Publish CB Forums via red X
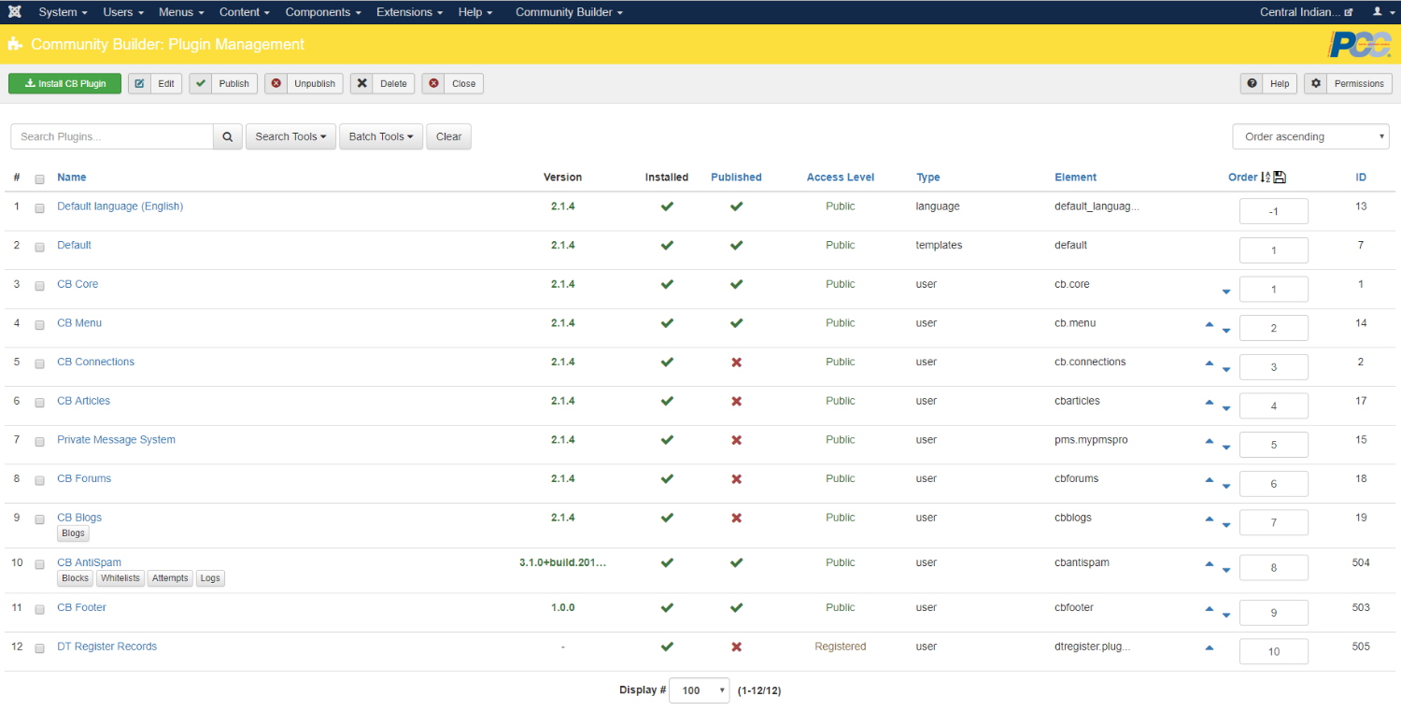Viewport: 1401px width, 711px height. click(x=736, y=479)
